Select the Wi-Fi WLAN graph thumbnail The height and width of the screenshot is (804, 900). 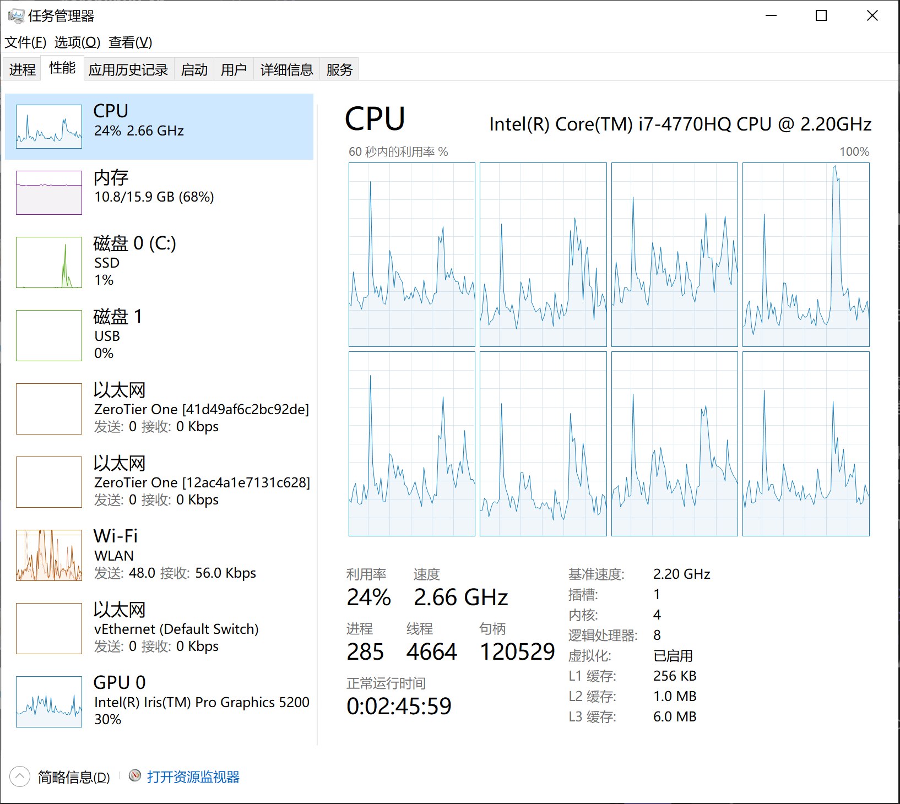(x=49, y=555)
